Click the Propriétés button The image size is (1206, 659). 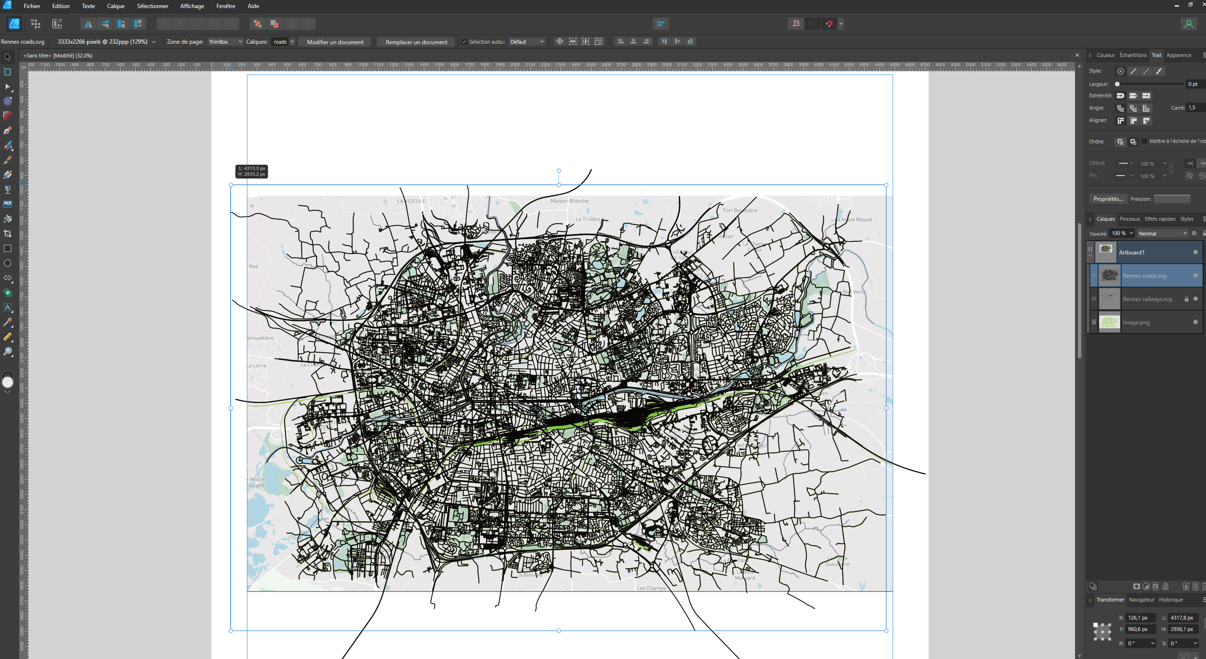tap(1108, 199)
